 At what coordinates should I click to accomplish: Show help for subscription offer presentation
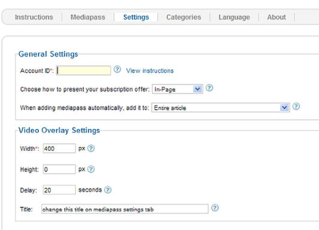pyautogui.click(x=209, y=88)
